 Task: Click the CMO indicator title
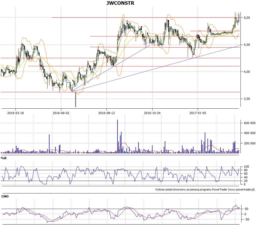coord(5,196)
